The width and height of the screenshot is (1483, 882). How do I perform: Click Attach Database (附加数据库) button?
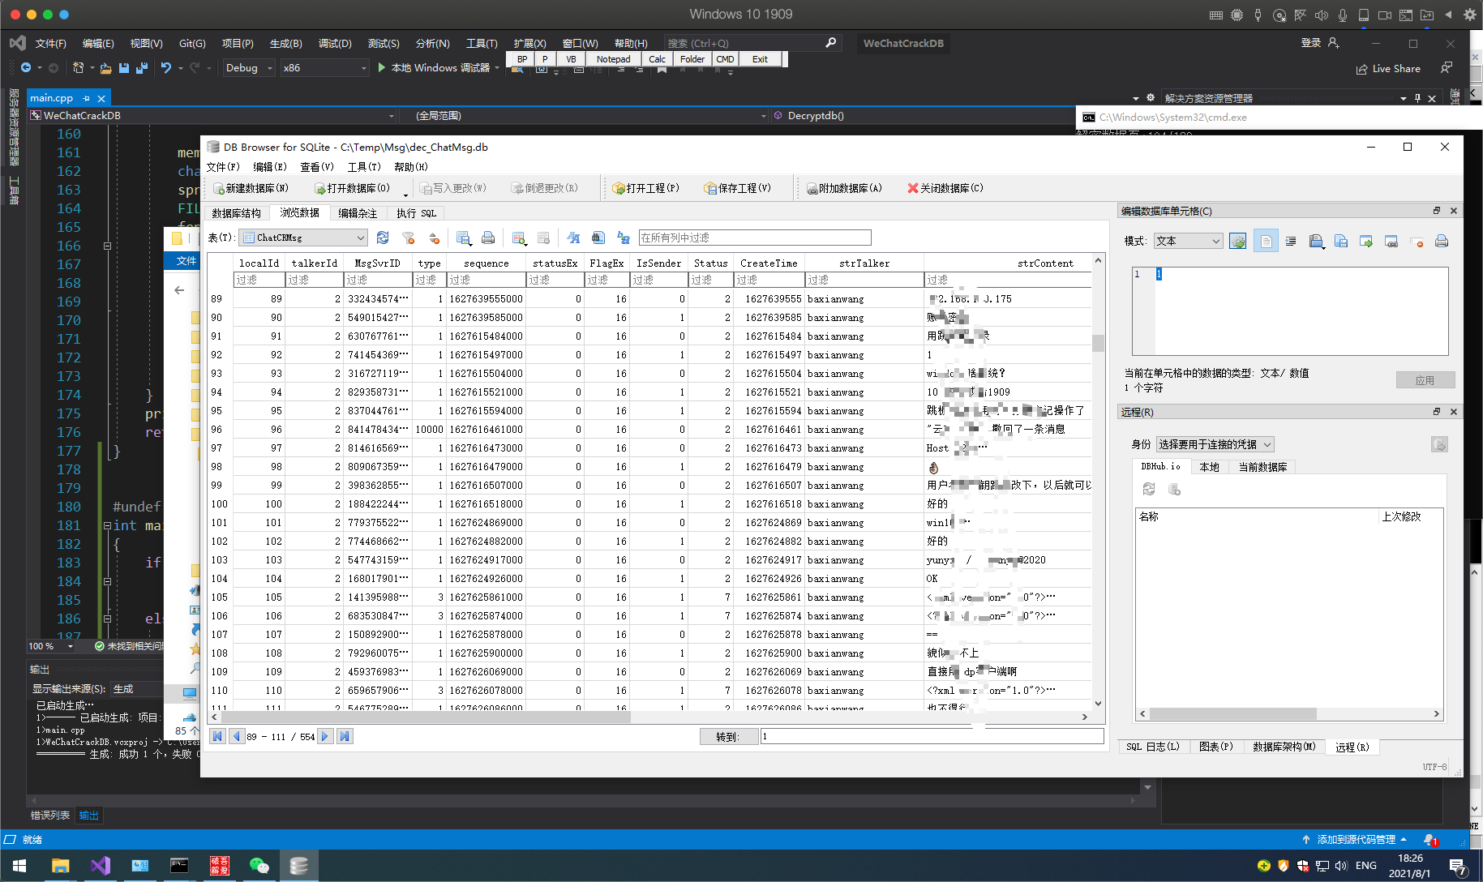[x=844, y=188]
